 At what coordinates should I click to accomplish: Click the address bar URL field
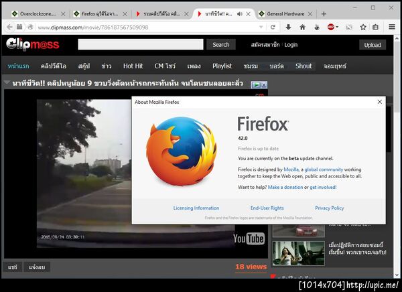tap(146, 27)
